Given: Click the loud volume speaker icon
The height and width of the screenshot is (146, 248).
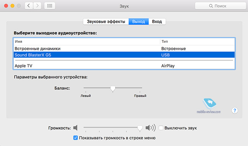Looking at the screenshot, I should coord(151,128).
